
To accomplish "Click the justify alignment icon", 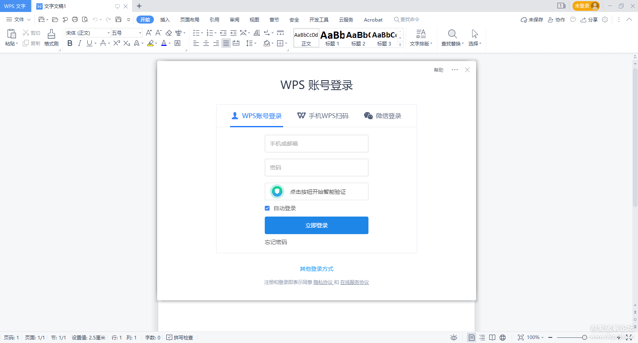I will (x=226, y=43).
